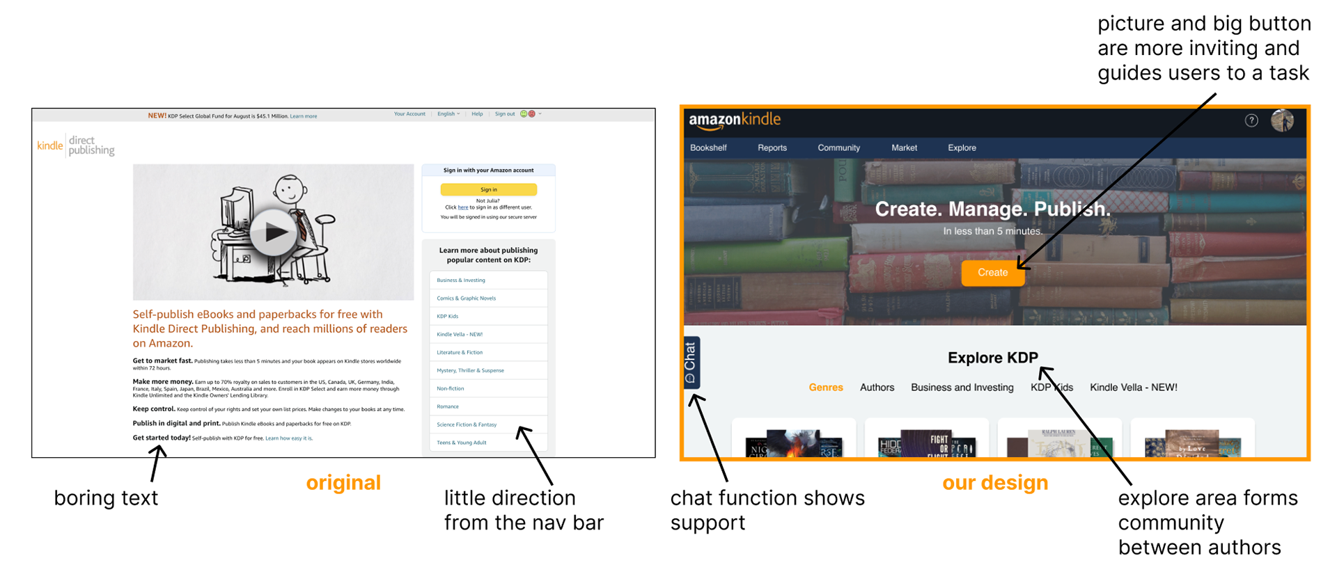
Task: Select the KDP Kids tab under Explore KDP
Action: coord(1051,388)
